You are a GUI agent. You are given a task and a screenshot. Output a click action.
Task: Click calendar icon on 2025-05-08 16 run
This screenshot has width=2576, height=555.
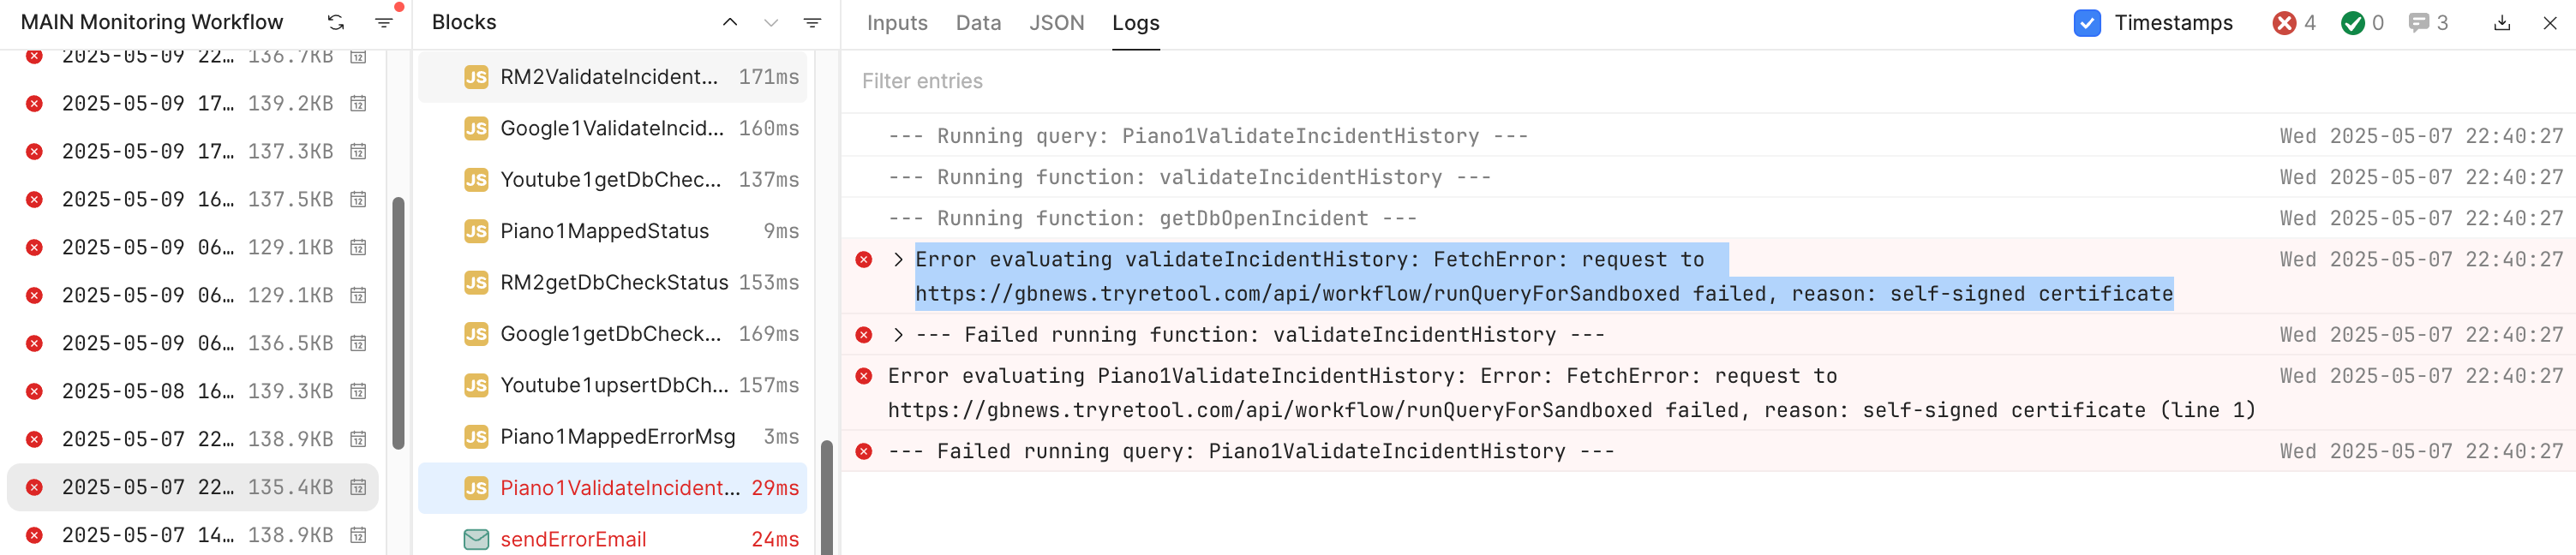(x=358, y=391)
